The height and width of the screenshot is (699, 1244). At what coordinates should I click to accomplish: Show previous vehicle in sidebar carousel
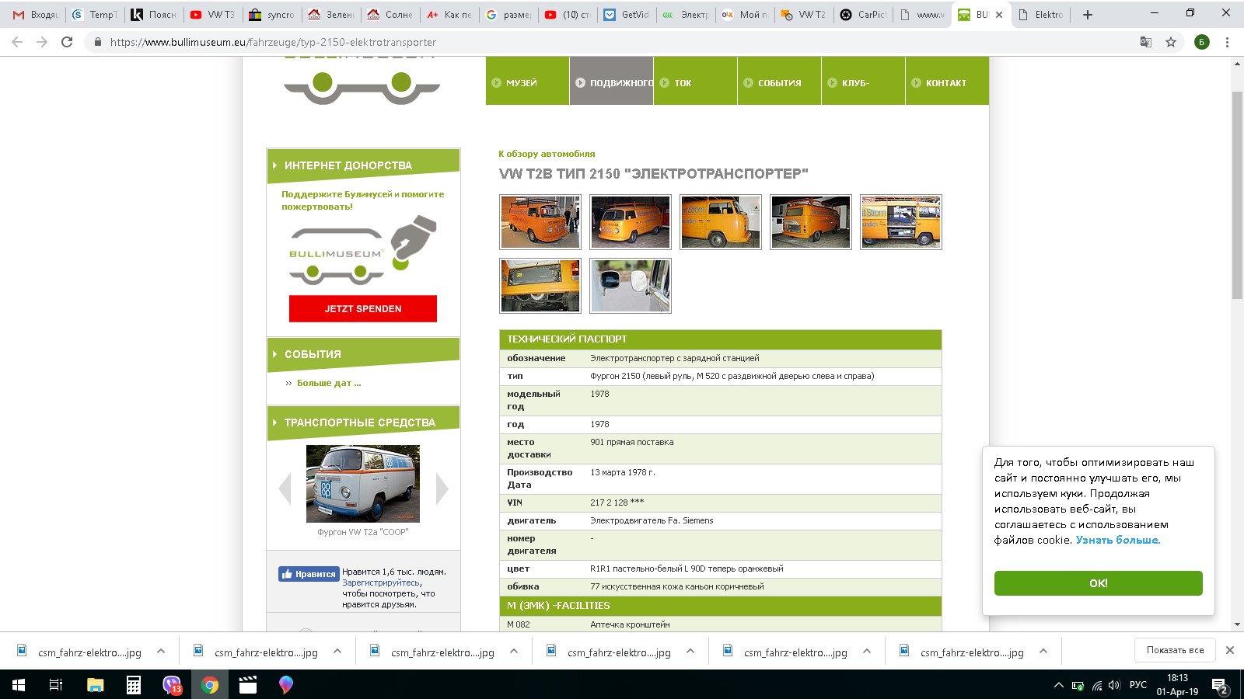click(x=285, y=489)
